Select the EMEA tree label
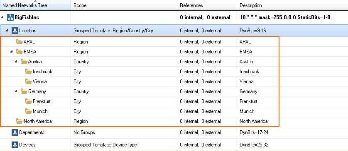Viewport: 348px width, 151px height. (30, 52)
